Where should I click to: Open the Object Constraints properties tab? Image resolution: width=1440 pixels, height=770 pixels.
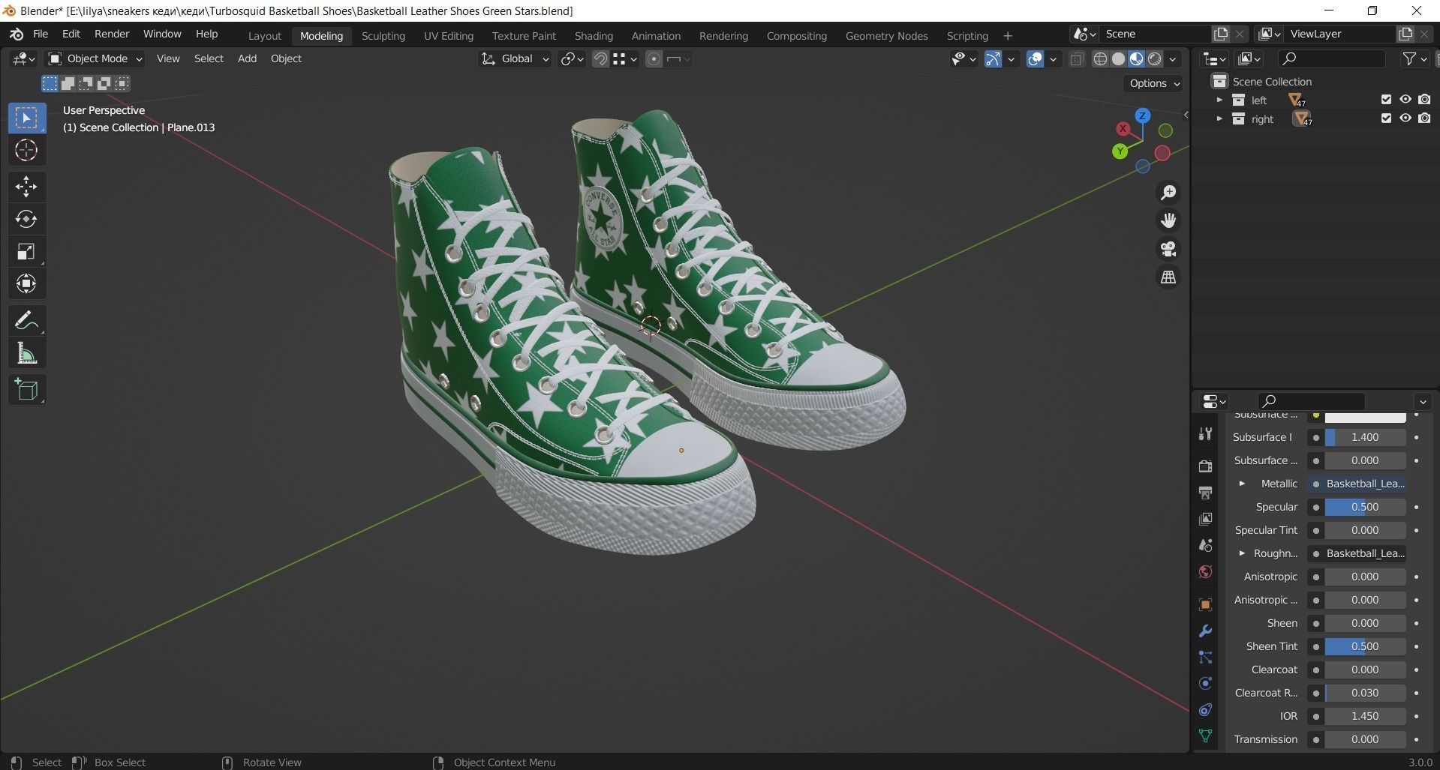tap(1205, 709)
